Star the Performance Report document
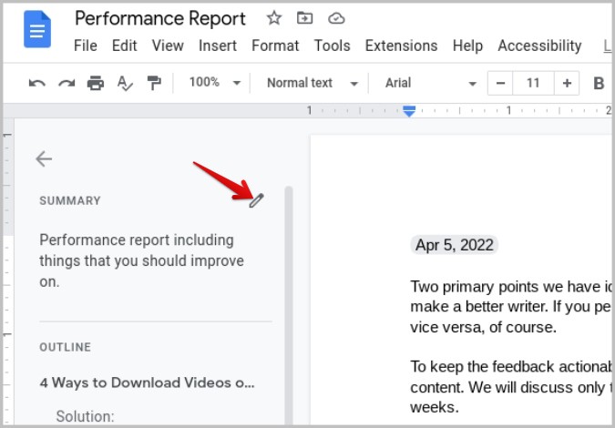 (273, 18)
